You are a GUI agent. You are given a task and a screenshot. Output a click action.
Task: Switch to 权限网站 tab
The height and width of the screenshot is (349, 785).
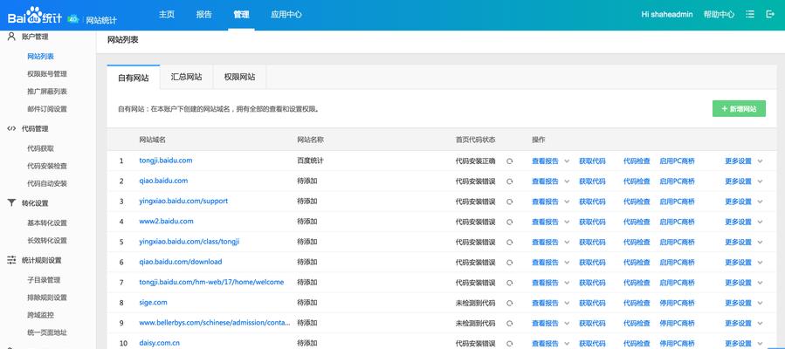pyautogui.click(x=239, y=78)
